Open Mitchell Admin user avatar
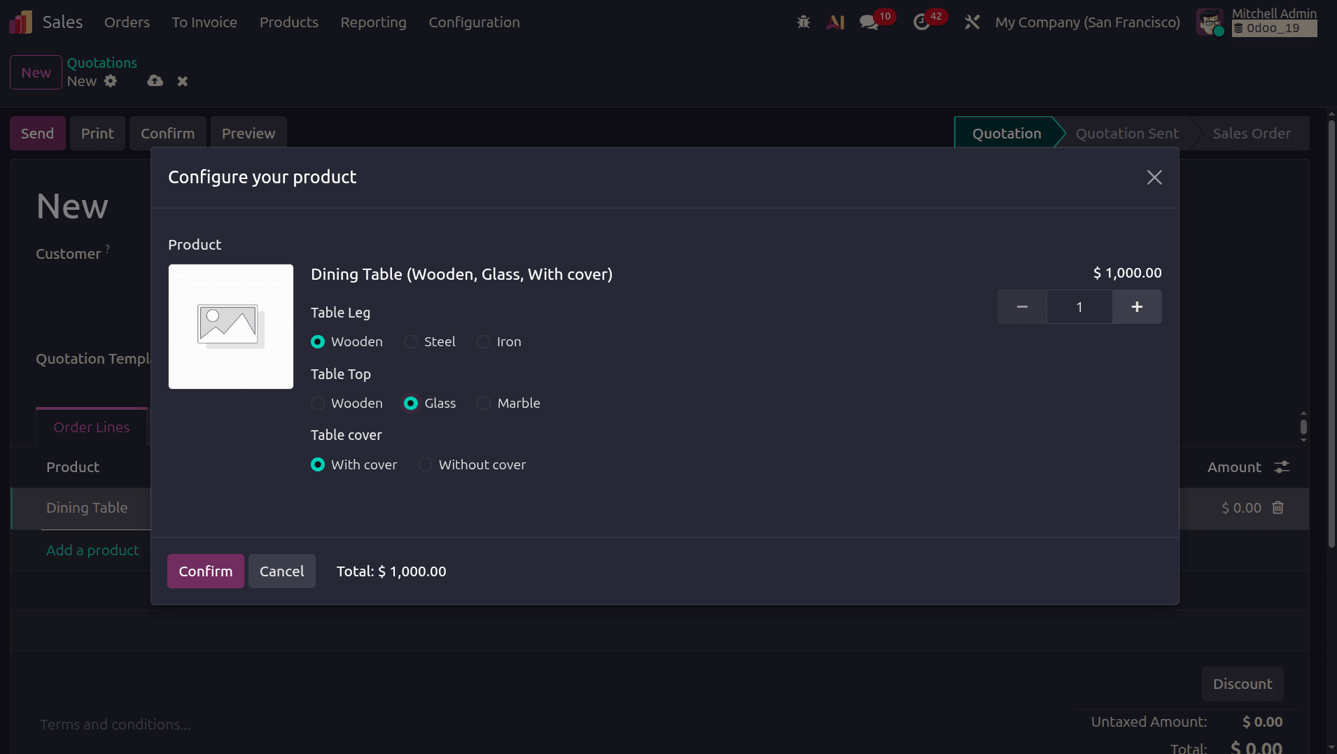The height and width of the screenshot is (754, 1337). tap(1210, 22)
